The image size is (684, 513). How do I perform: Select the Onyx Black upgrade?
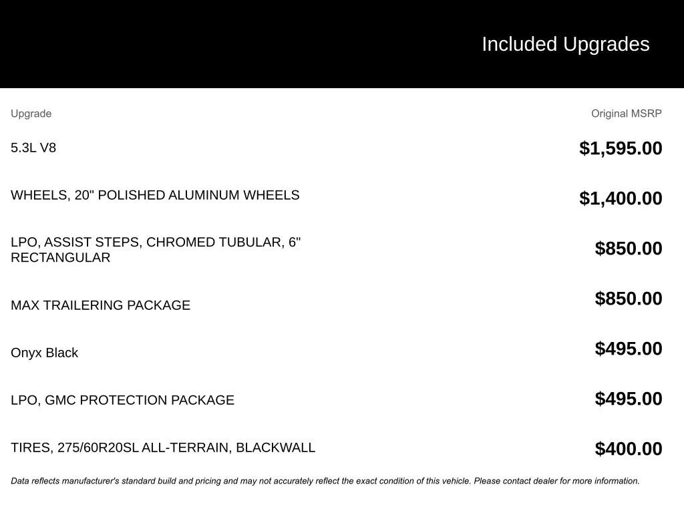[44, 353]
